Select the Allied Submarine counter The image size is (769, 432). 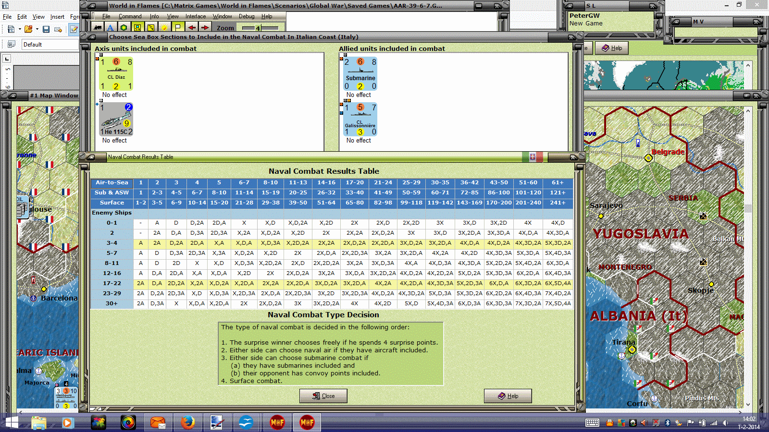(360, 73)
